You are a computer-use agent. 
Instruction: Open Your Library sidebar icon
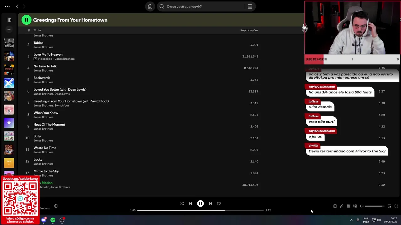pos(9,20)
